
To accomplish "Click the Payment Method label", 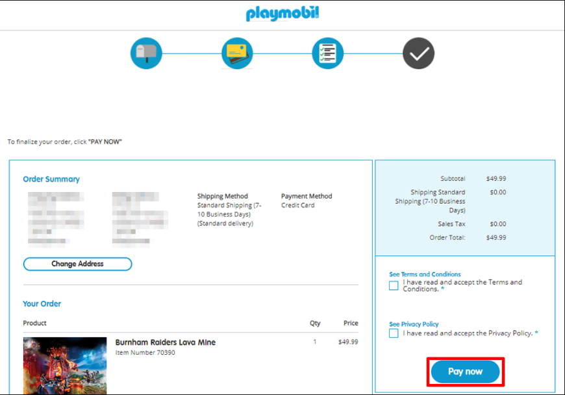I will click(x=307, y=196).
